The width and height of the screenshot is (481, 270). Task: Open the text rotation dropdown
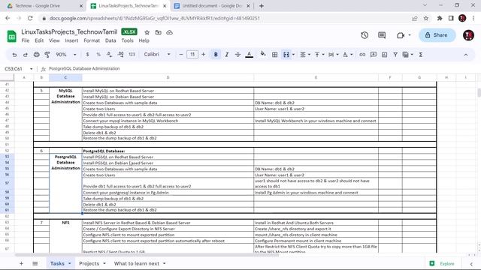pyautogui.click(x=347, y=55)
